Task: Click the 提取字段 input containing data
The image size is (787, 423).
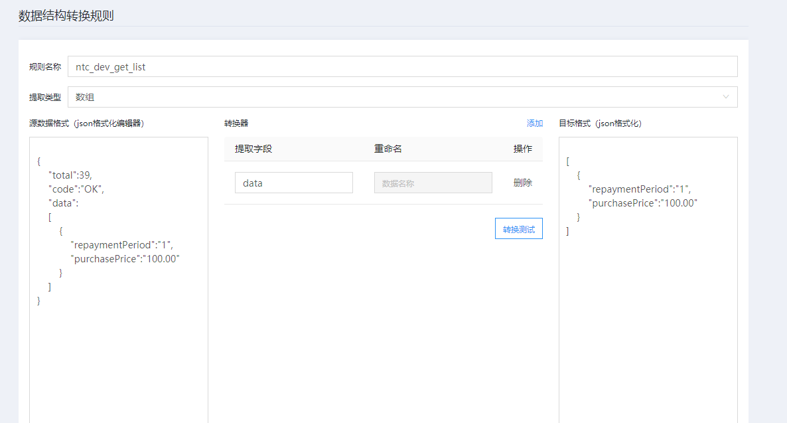Action: (293, 183)
